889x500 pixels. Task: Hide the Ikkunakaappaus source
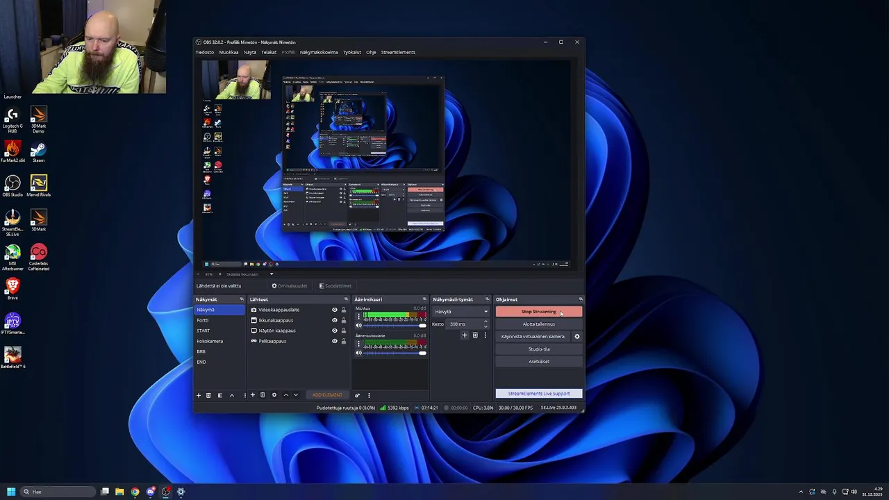(334, 321)
